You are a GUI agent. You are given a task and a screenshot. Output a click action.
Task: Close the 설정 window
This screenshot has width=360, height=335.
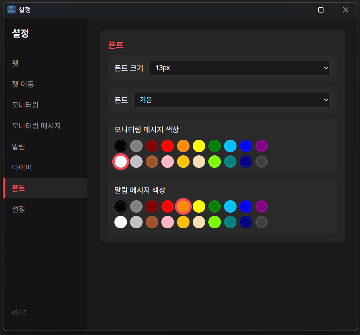point(345,10)
